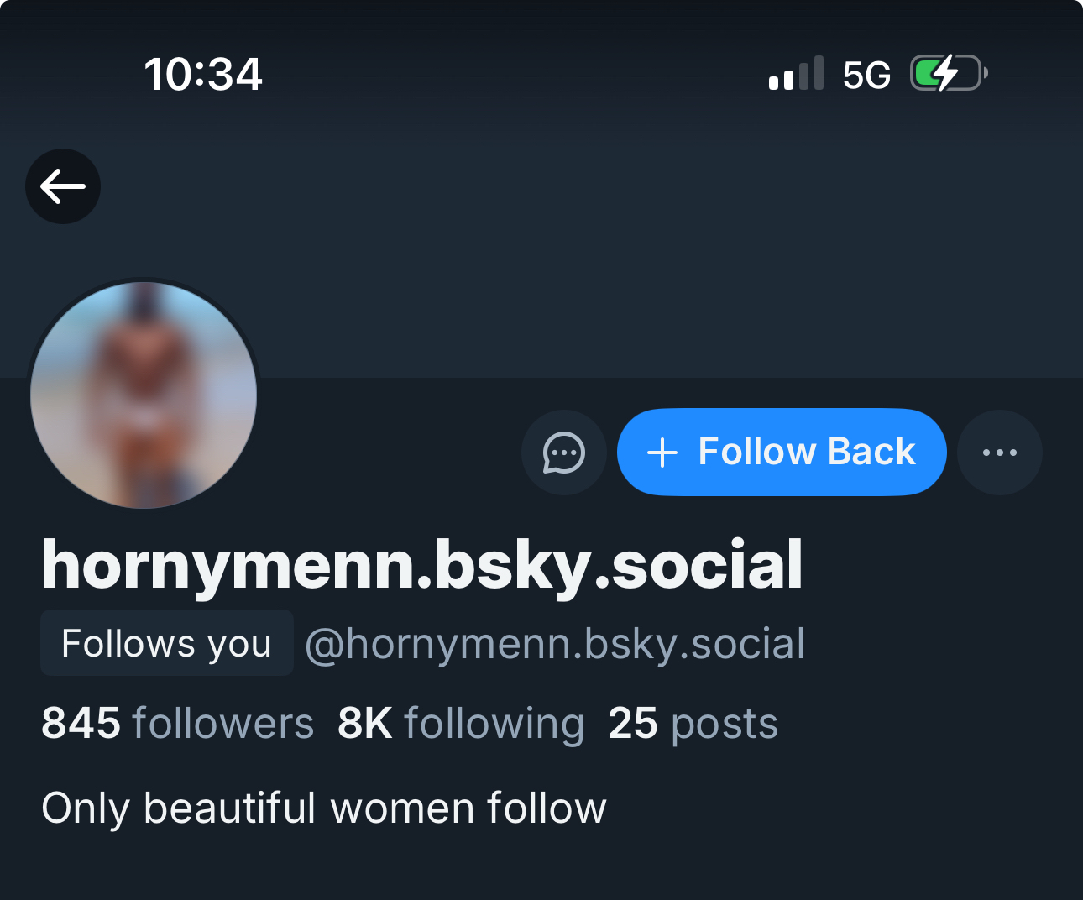
Task: Tap the 5G network indicator
Action: [x=866, y=76]
